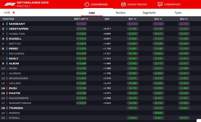Viewport: 201px width, 122px height.
Task: Click Alonso's BS1 time 25.581
Action: (133, 73)
